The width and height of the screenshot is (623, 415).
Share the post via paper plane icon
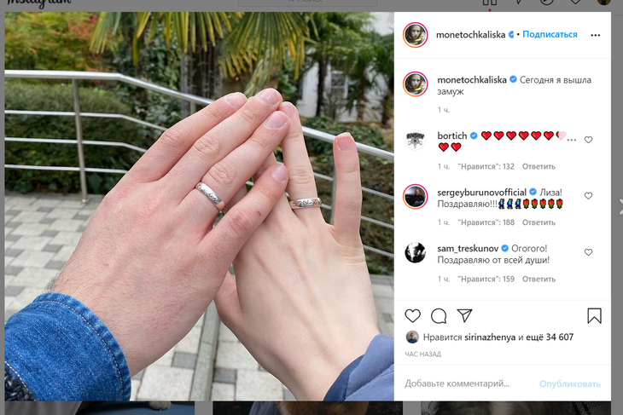pos(464,315)
